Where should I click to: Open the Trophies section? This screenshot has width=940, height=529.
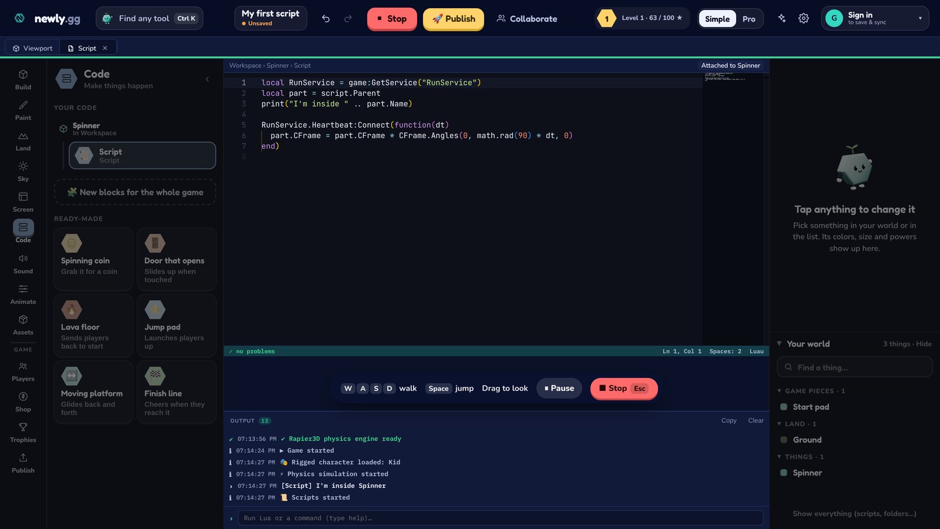tap(23, 432)
